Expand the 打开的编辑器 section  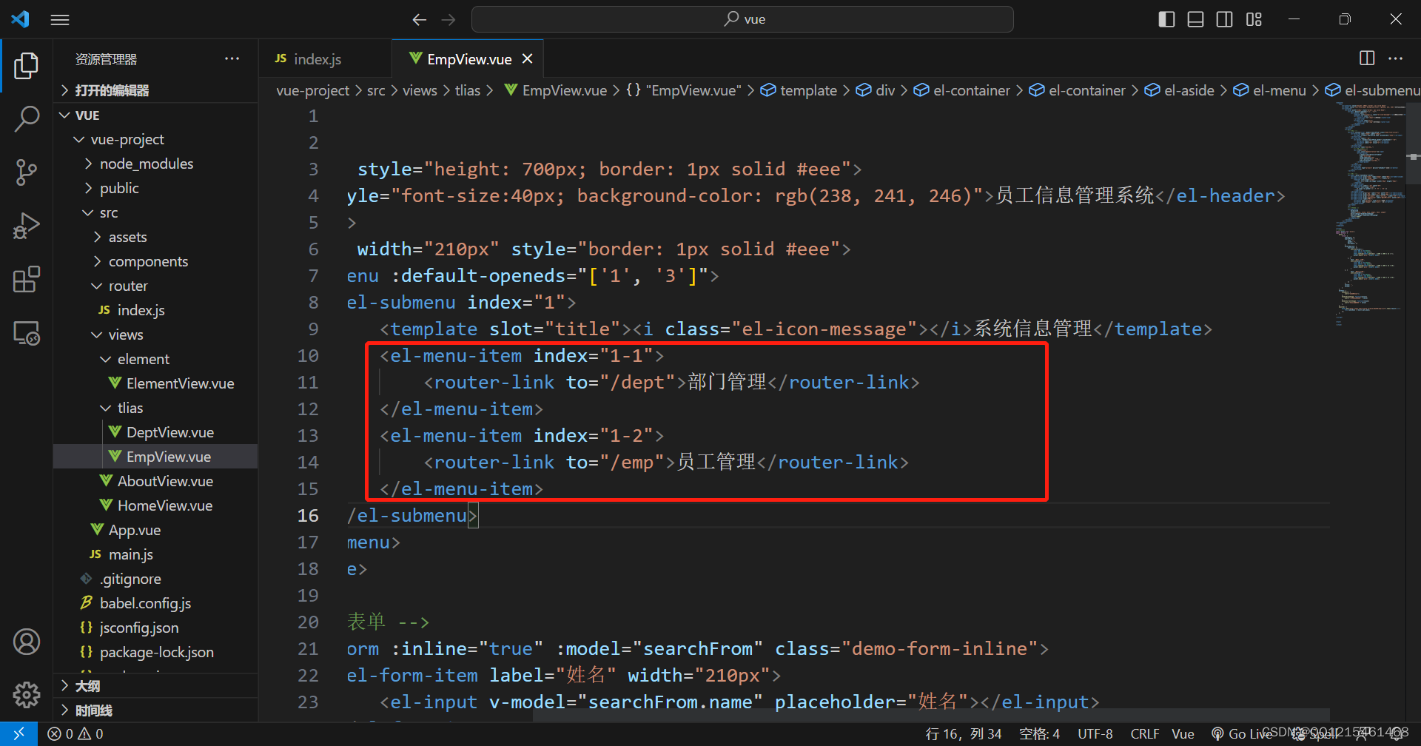(x=155, y=90)
